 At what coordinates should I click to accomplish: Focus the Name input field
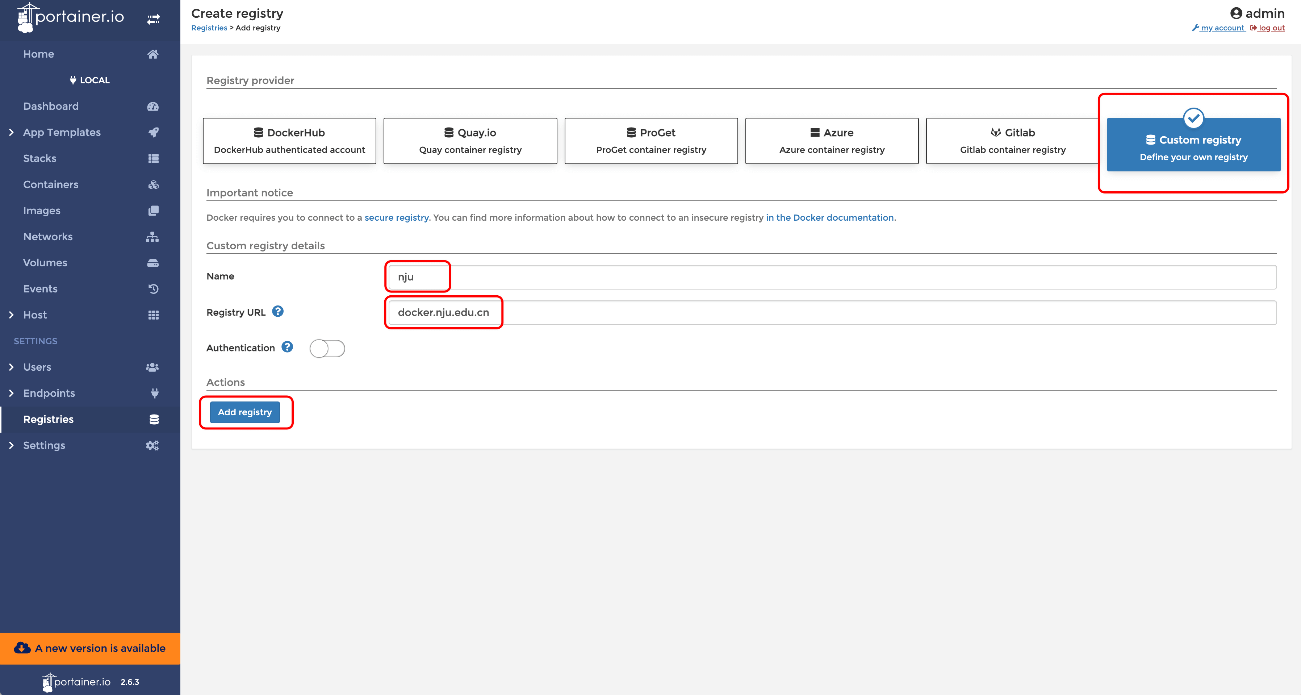coord(832,277)
